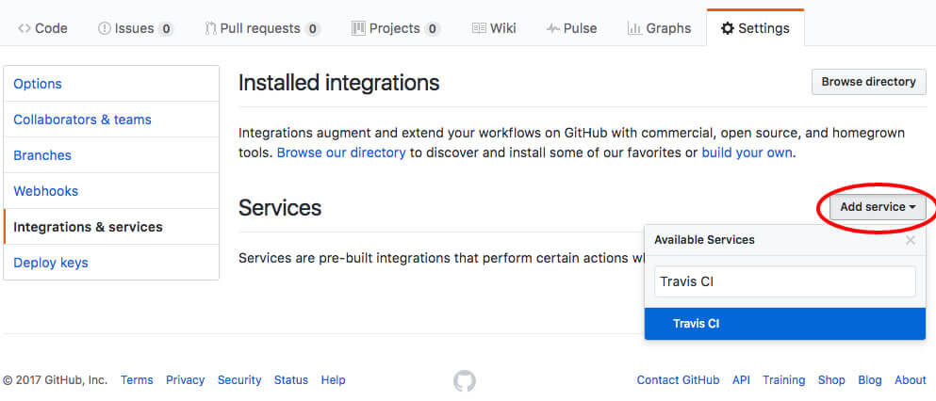Expand the Add service dropdown

pyautogui.click(x=878, y=207)
